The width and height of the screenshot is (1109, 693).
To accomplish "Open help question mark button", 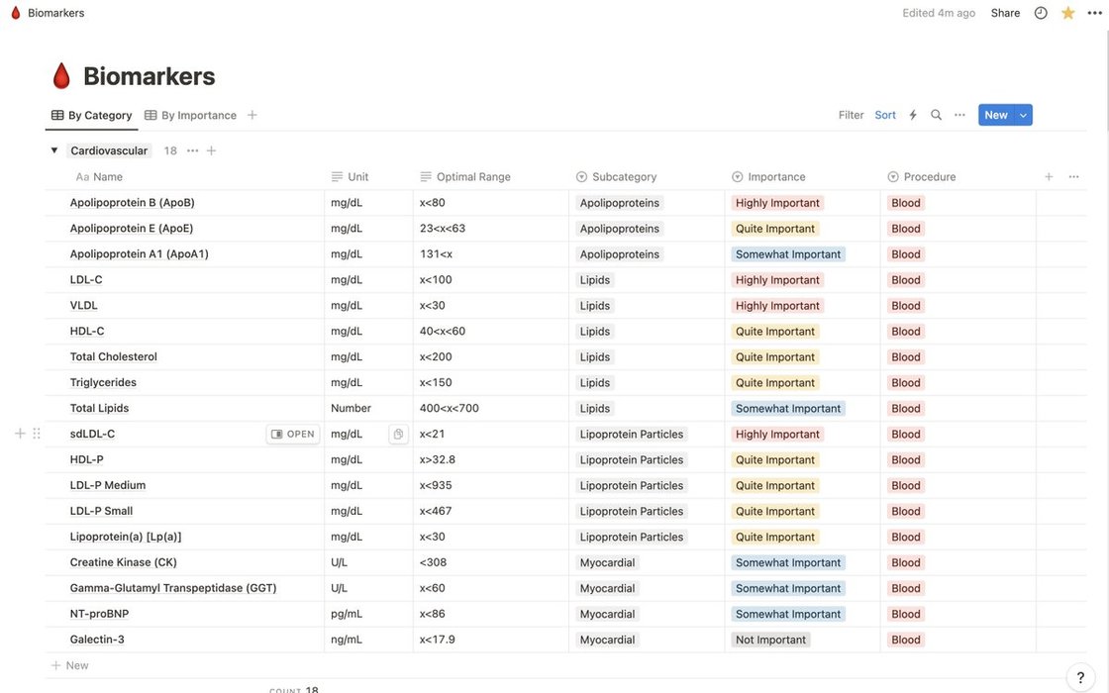I will tap(1080, 677).
